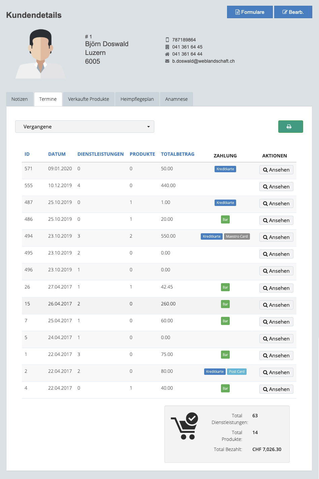Click the green print icon button
The width and height of the screenshot is (319, 479).
290,127
